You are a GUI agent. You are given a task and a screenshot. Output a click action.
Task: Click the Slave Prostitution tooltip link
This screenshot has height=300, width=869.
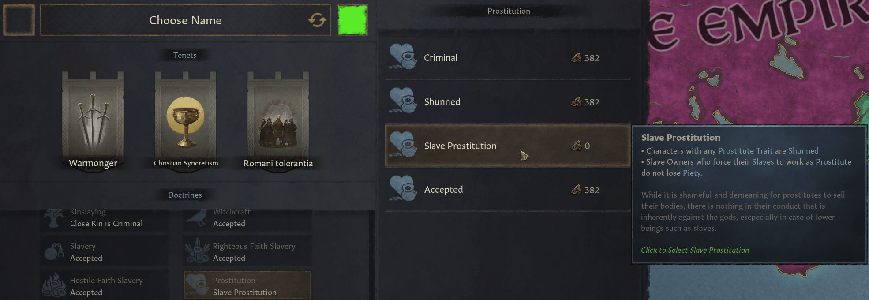[x=719, y=250]
